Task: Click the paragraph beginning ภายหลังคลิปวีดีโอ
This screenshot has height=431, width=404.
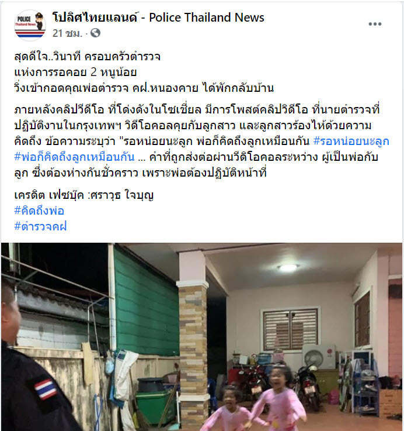Action: pyautogui.click(x=202, y=141)
